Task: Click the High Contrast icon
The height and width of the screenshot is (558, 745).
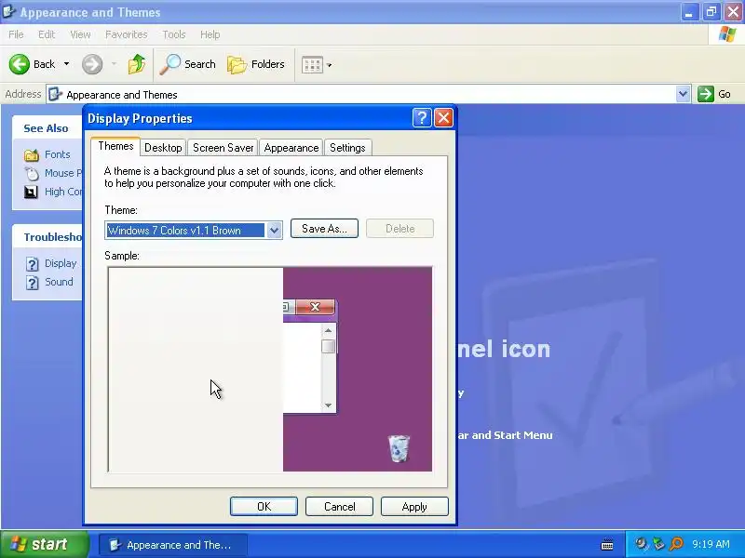Action: [x=32, y=193]
